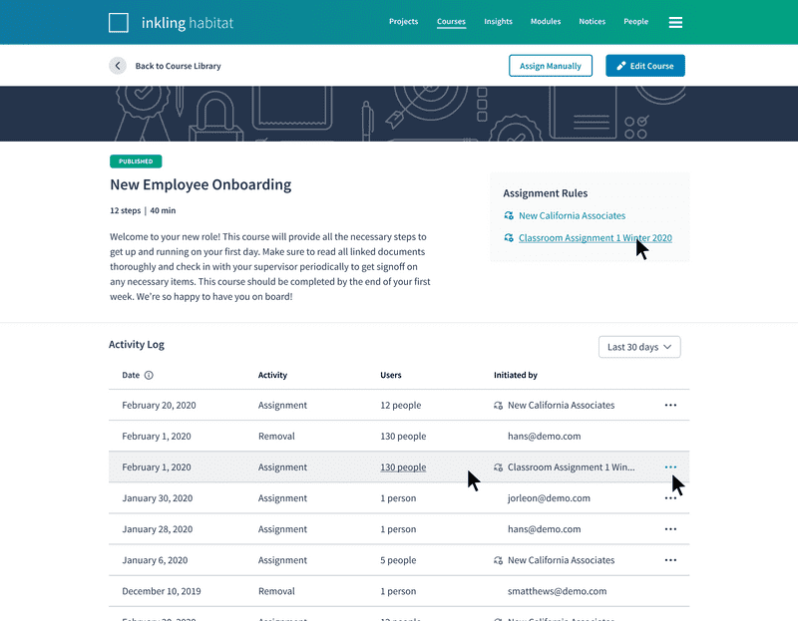This screenshot has height=621, width=798.
Task: Click New California Associates in January 6 row
Action: (x=561, y=560)
